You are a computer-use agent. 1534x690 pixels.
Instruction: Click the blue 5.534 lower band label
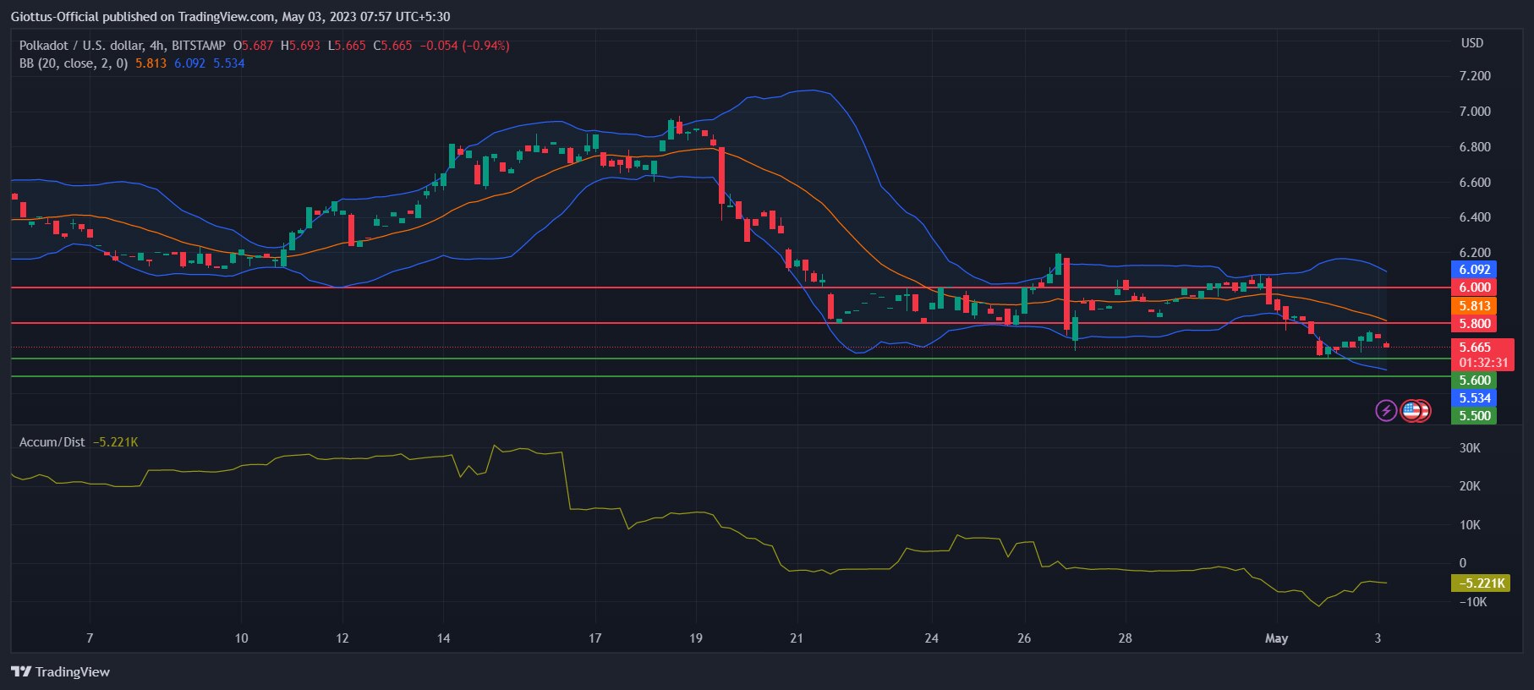click(x=1474, y=398)
